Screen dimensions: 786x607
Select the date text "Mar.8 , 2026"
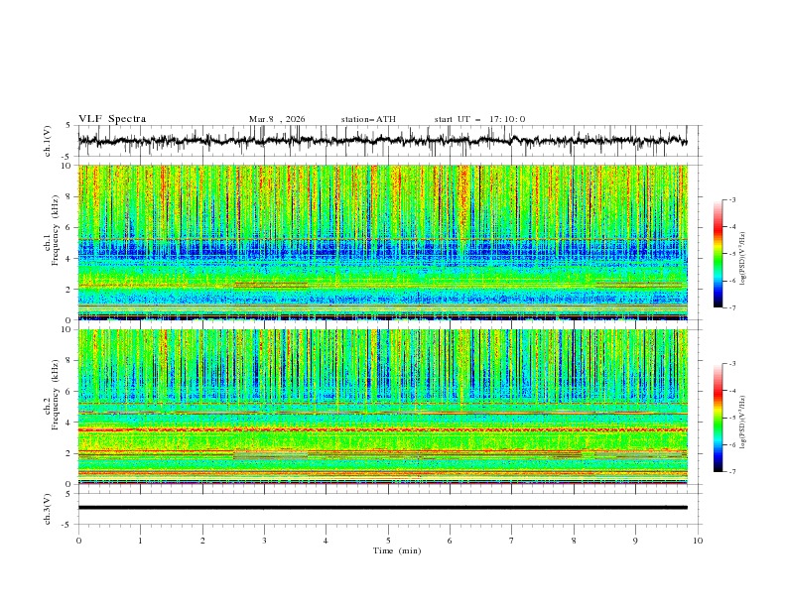pos(277,119)
